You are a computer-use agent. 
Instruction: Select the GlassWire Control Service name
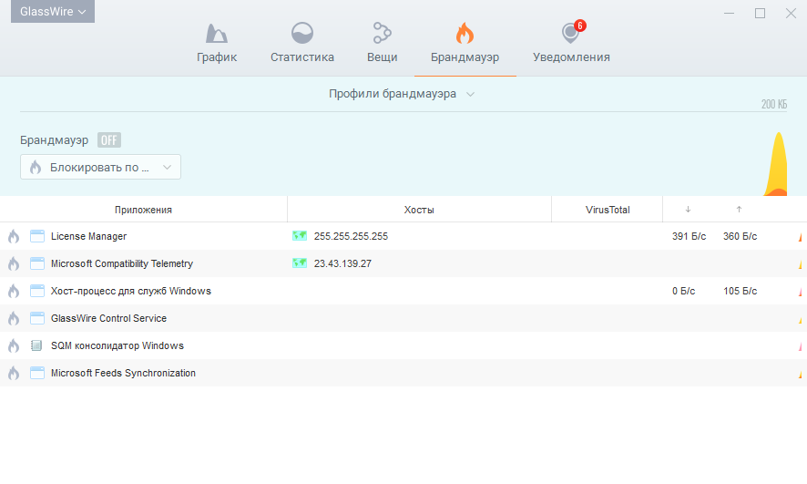108,318
